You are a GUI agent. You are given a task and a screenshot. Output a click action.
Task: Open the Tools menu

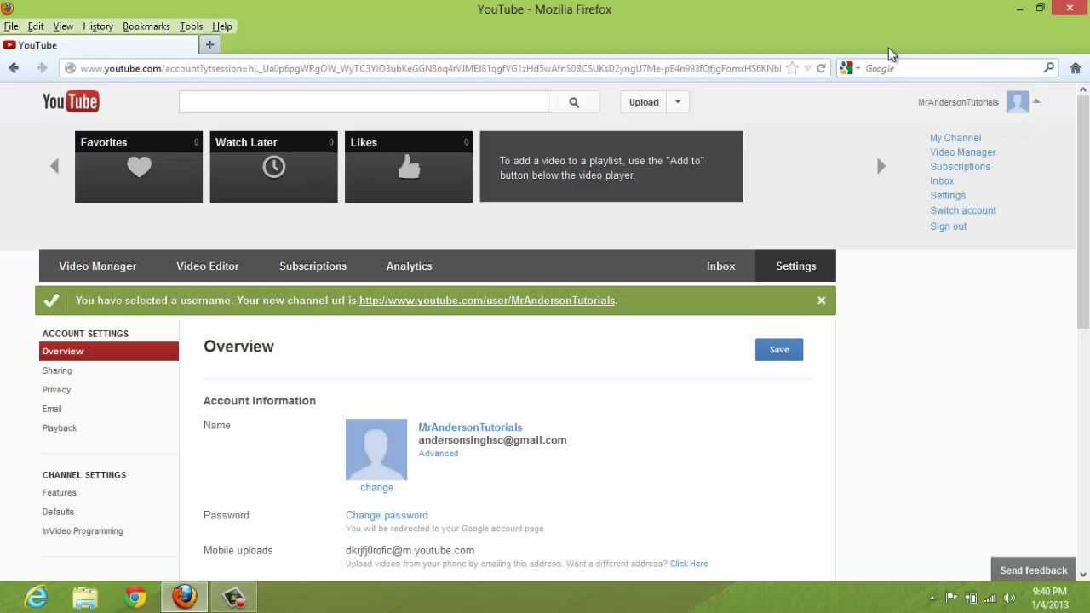tap(191, 26)
